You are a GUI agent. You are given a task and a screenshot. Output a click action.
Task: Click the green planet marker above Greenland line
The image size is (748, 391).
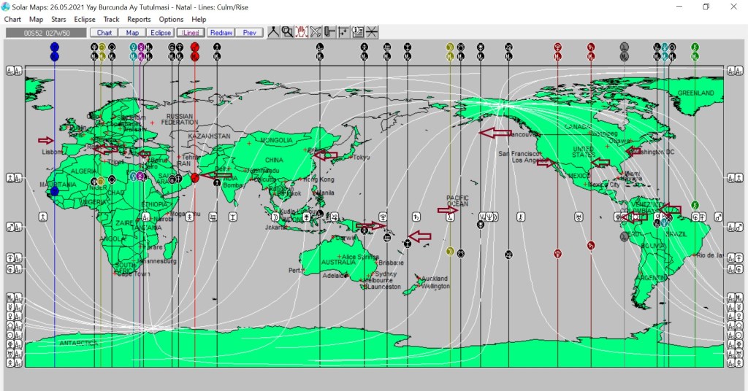click(x=695, y=47)
